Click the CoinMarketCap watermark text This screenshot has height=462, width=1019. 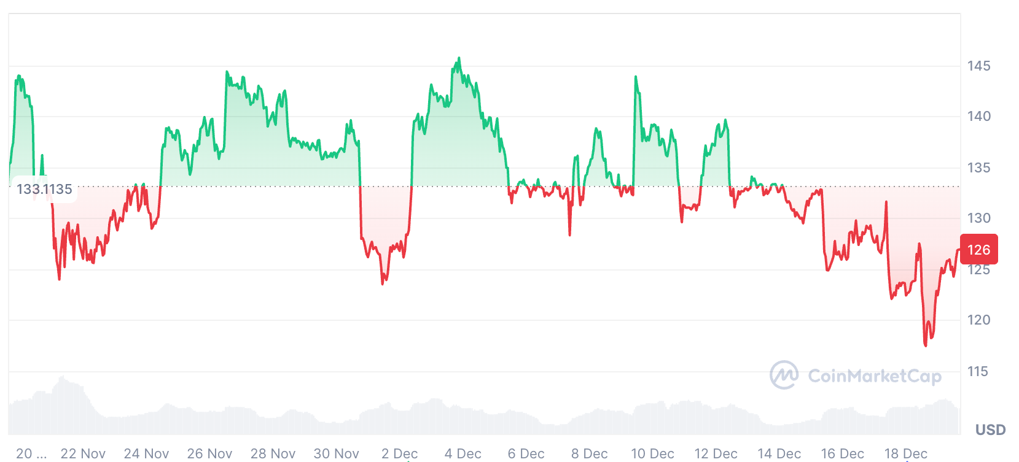click(874, 376)
